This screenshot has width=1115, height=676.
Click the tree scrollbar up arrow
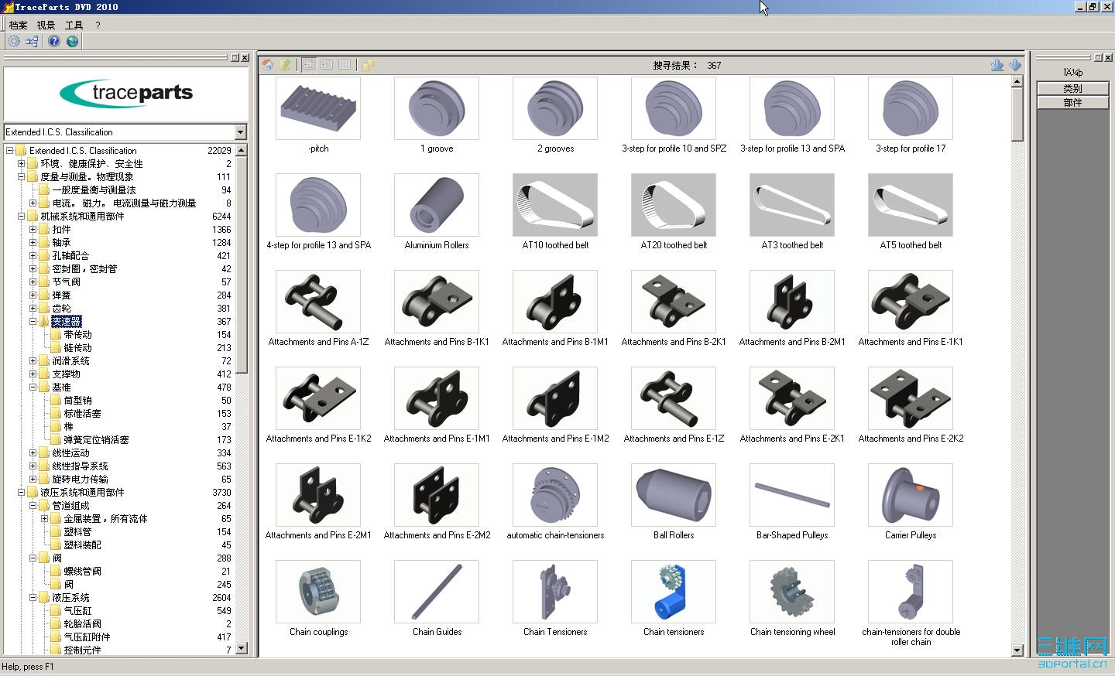tap(242, 150)
